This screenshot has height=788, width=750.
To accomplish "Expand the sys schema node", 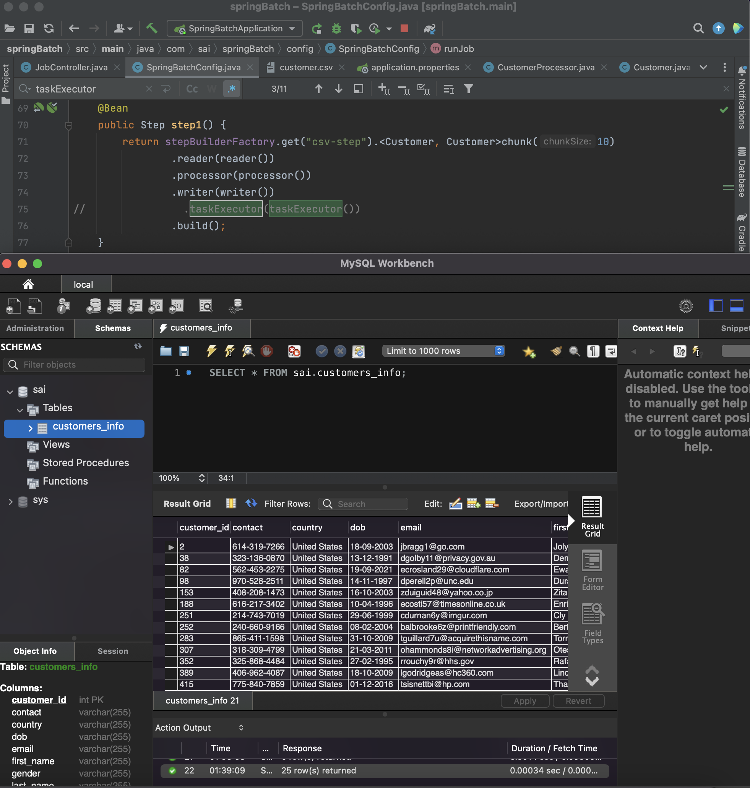I will point(10,501).
